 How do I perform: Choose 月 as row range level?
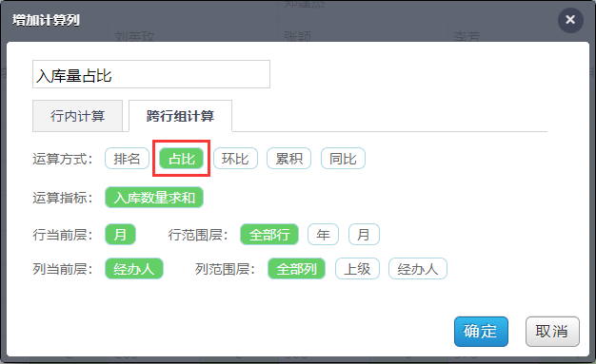pos(364,234)
